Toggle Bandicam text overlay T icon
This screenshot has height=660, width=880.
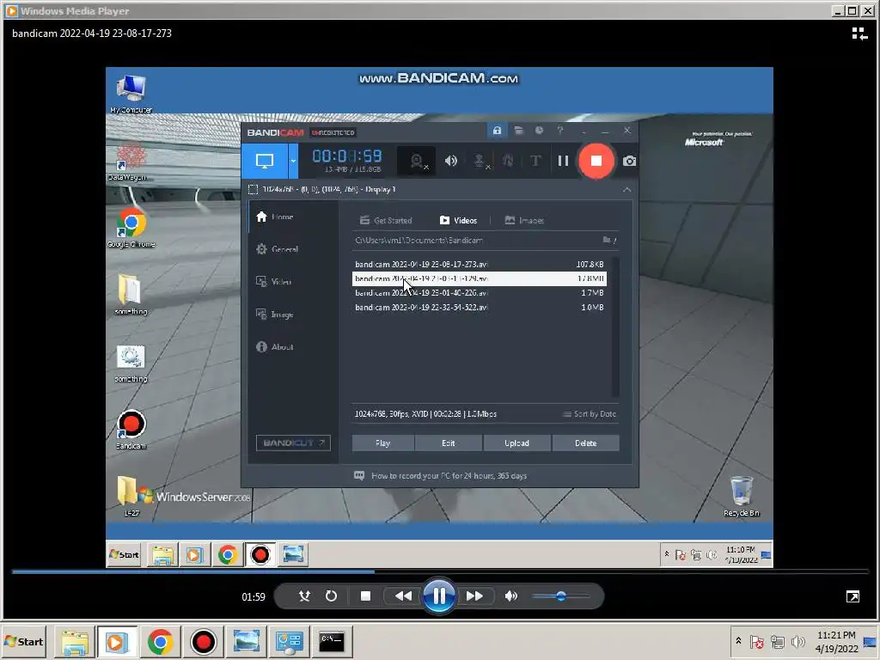[x=535, y=161]
